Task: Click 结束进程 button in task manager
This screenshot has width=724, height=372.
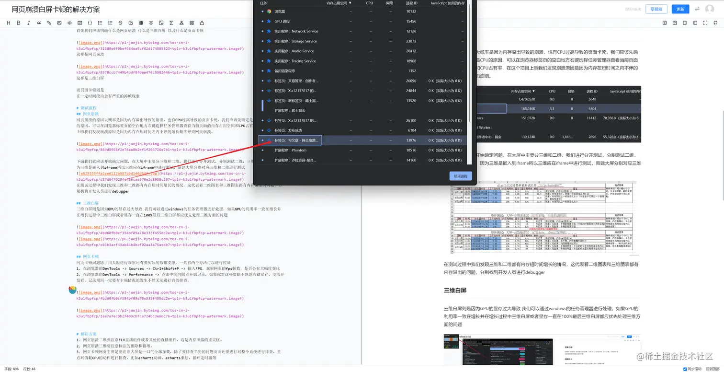Action: click(x=461, y=176)
